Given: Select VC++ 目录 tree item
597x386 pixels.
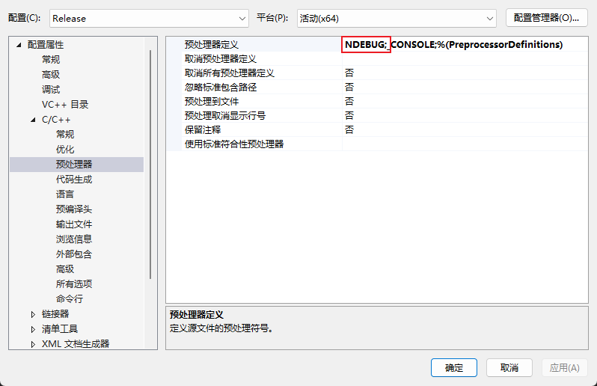Looking at the screenshot, I should pyautogui.click(x=65, y=105).
